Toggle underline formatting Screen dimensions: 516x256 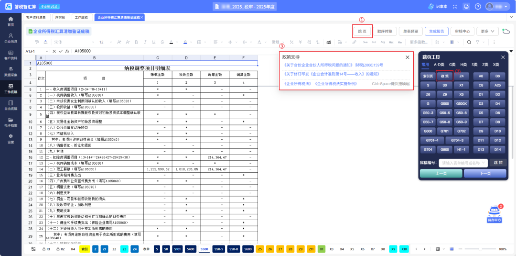153,42
